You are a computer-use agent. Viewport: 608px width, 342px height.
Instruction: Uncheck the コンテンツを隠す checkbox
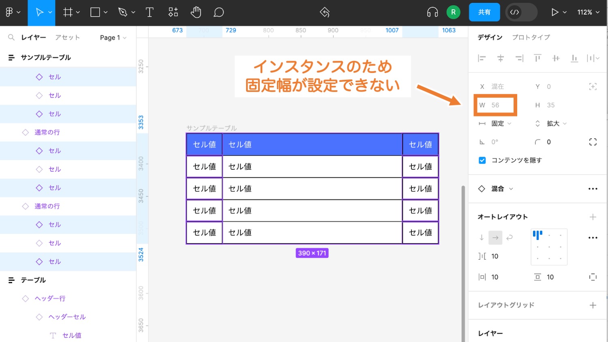click(x=482, y=160)
